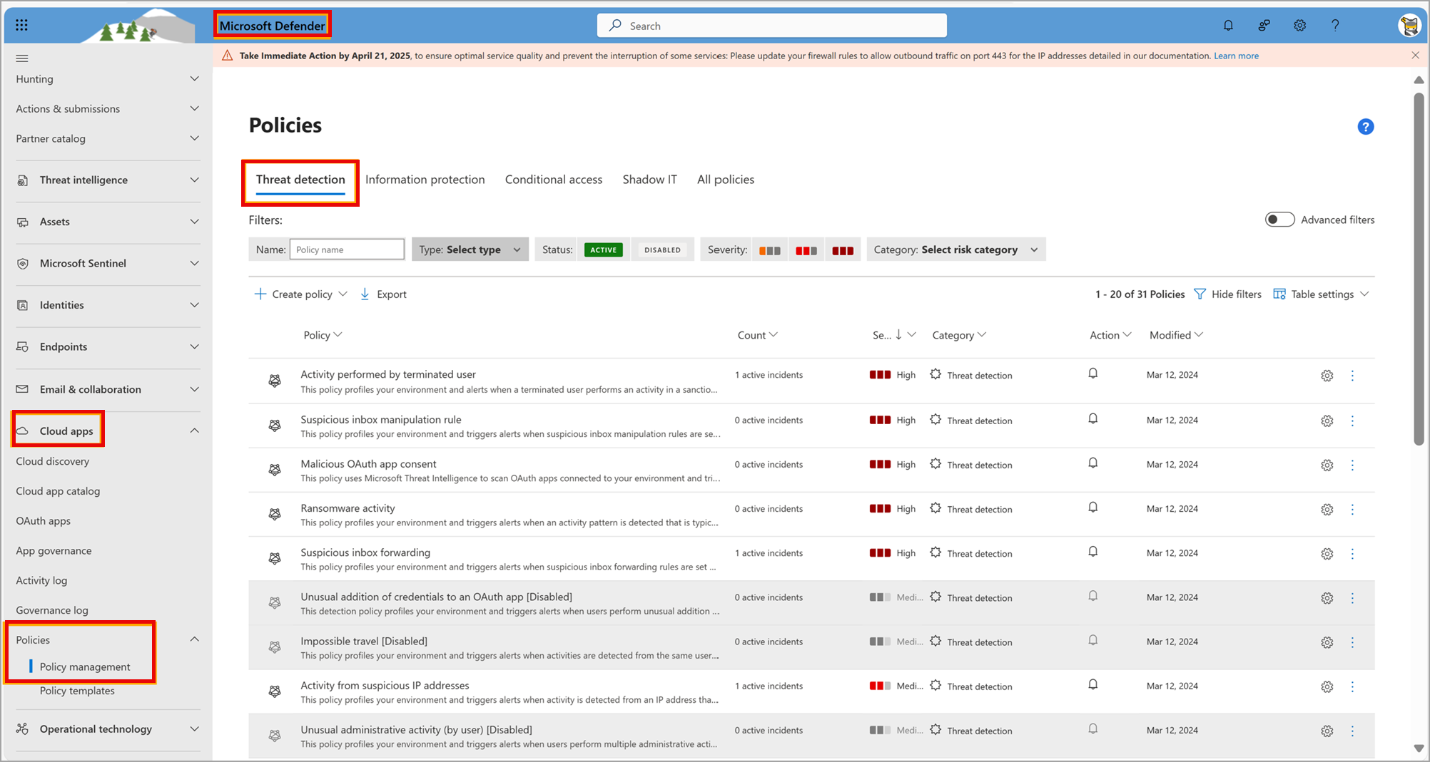The height and width of the screenshot is (762, 1430).
Task: Open the notifications bell in the header
Action: click(1228, 26)
